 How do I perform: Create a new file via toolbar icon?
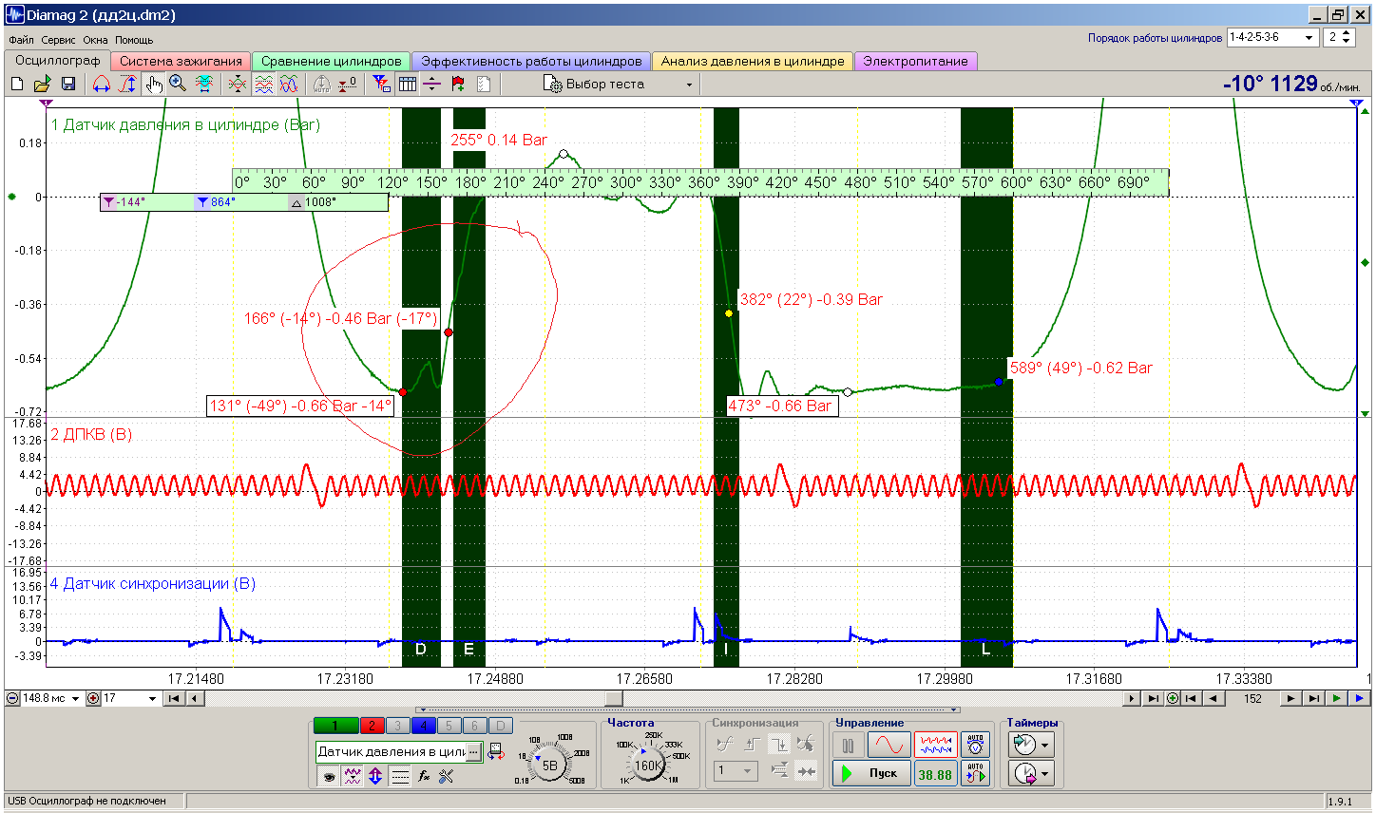[17, 85]
